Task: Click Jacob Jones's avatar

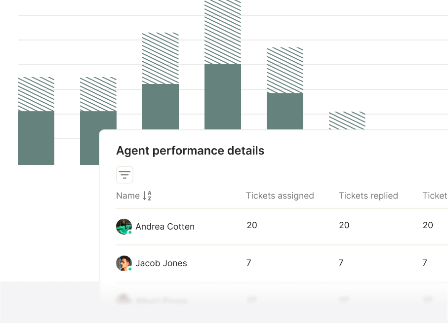Action: [124, 263]
